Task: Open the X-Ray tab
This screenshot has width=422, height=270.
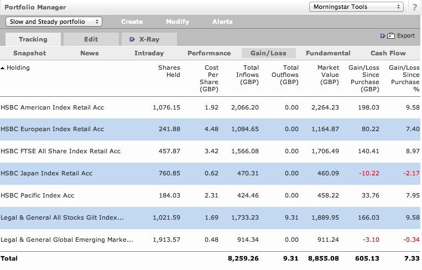Action: [x=149, y=39]
